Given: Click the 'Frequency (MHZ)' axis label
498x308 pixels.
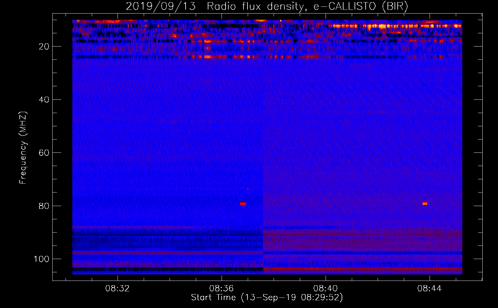Looking at the screenshot, I should 23,148.
